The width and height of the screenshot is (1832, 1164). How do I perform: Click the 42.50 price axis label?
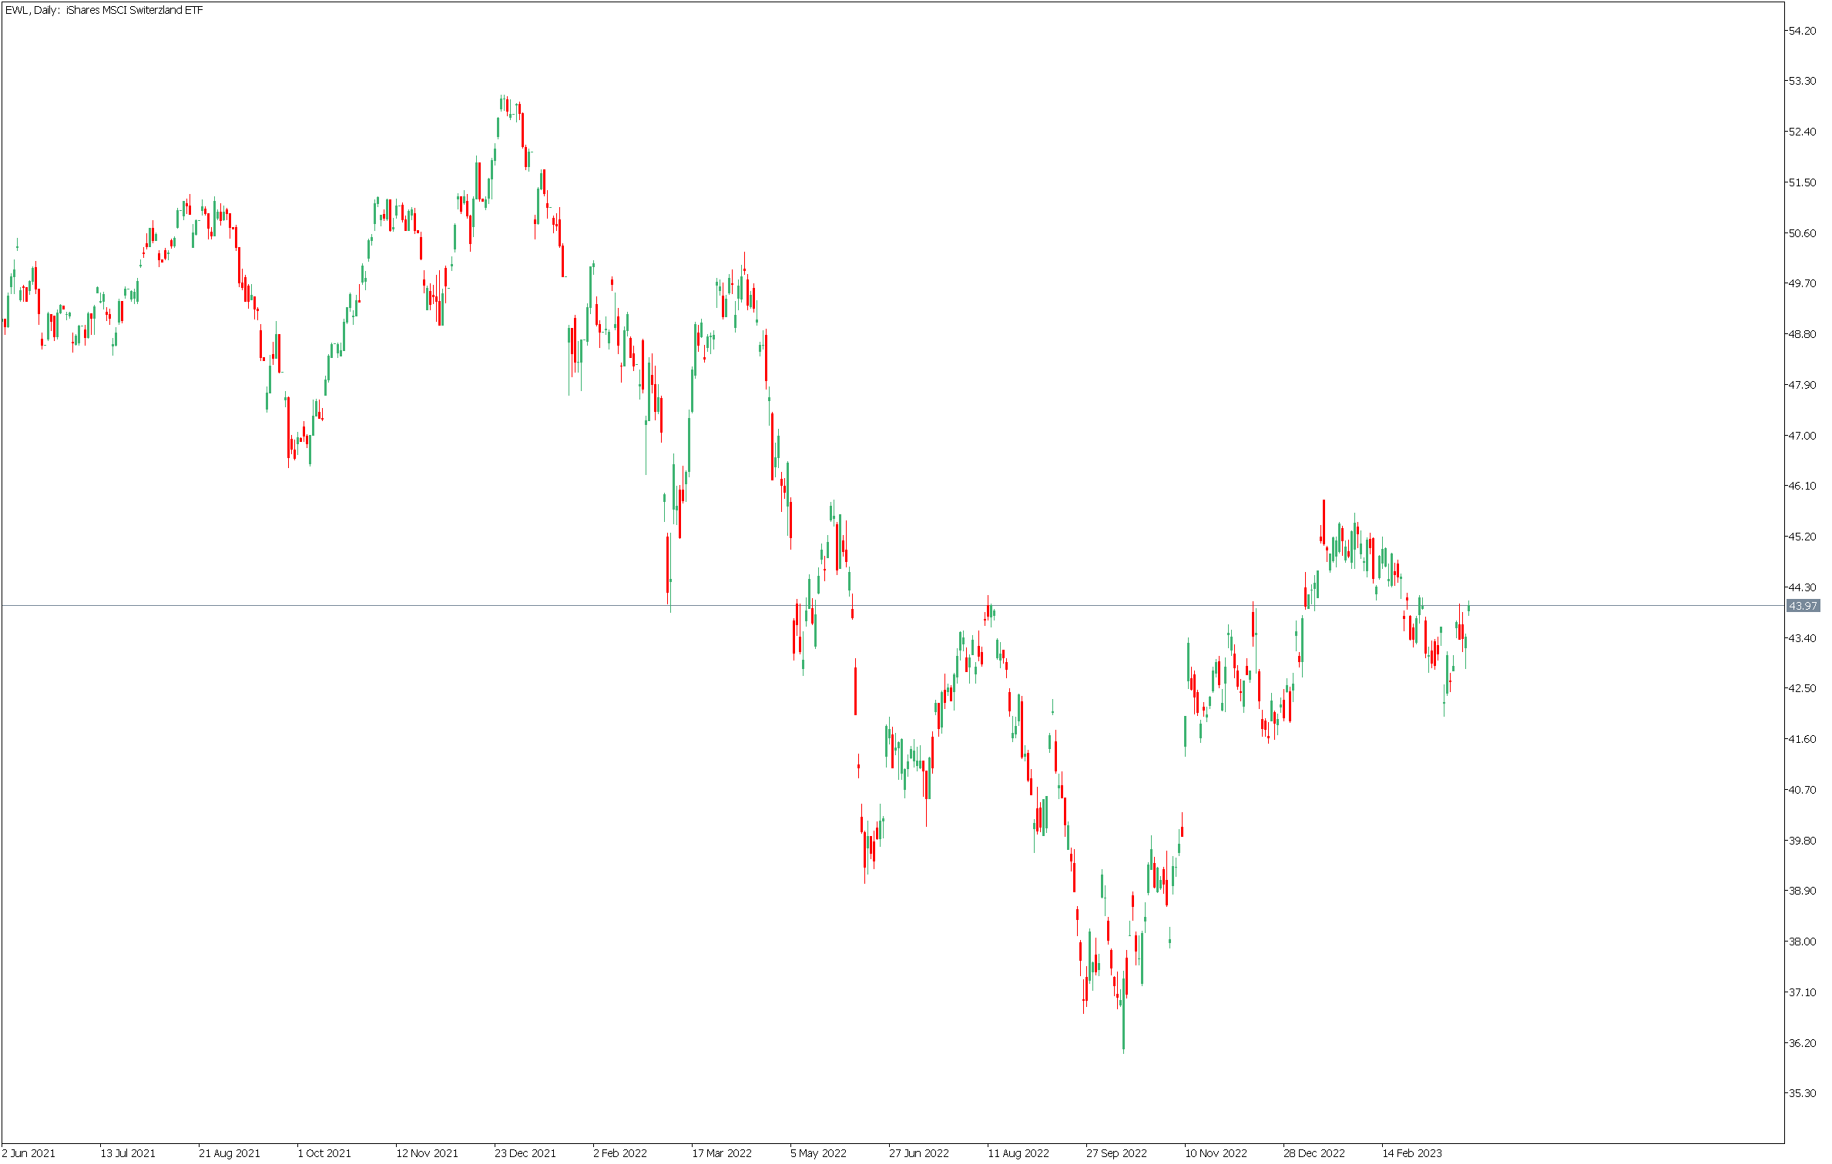[x=1802, y=688]
